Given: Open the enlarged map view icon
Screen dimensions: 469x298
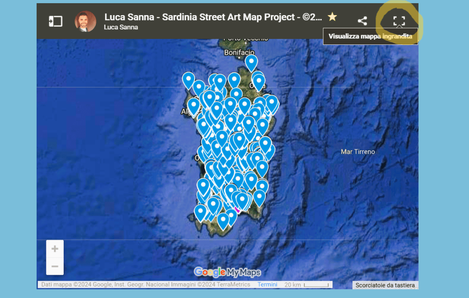Looking at the screenshot, I should (x=399, y=21).
